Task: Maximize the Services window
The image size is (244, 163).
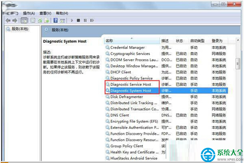Action: (223, 4)
